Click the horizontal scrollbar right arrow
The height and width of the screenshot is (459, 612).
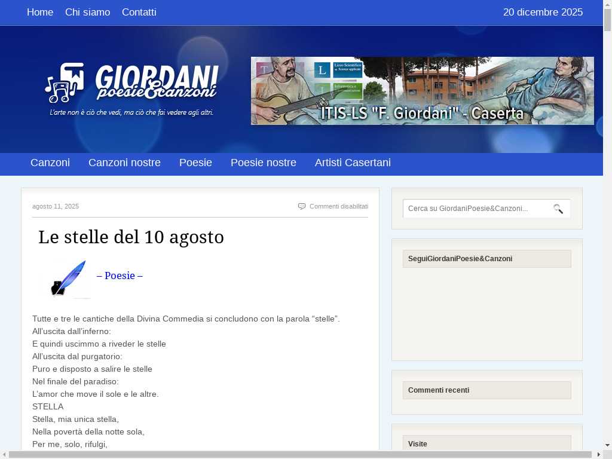click(x=599, y=454)
